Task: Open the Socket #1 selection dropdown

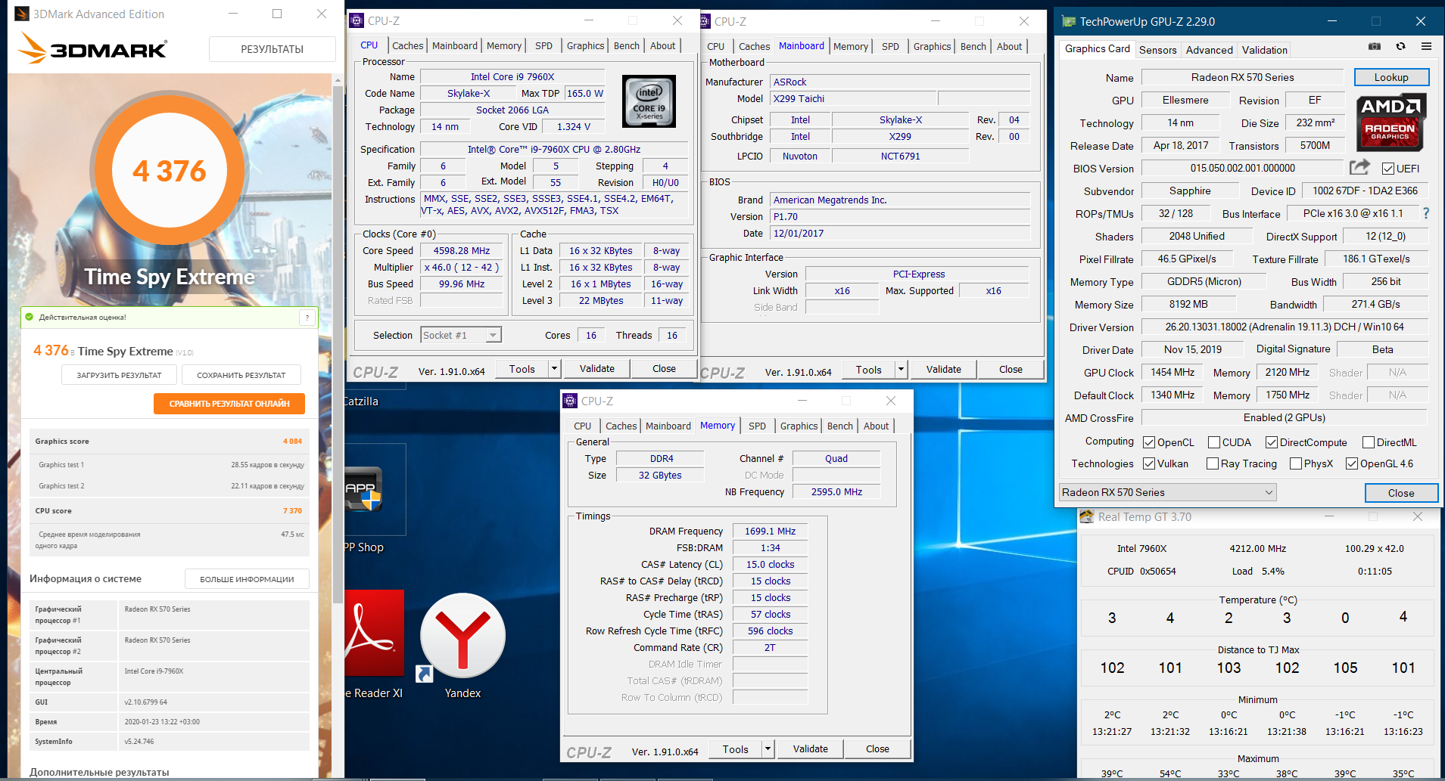Action: pyautogui.click(x=461, y=335)
